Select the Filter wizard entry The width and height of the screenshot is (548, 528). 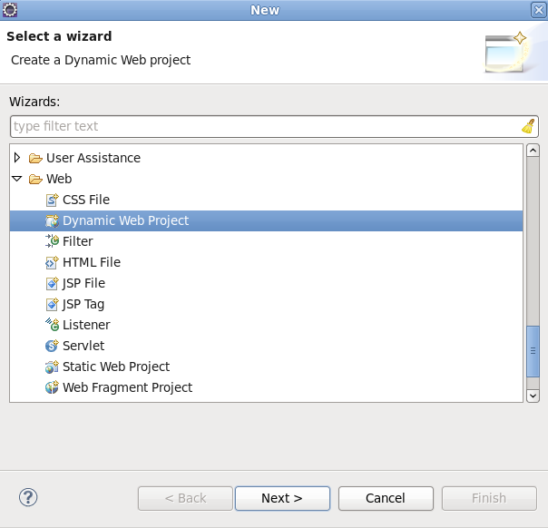(x=78, y=241)
